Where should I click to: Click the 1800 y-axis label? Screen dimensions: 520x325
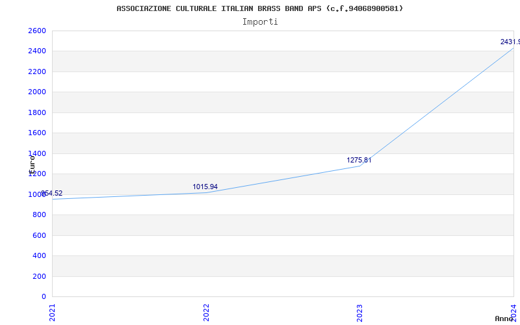(37, 112)
